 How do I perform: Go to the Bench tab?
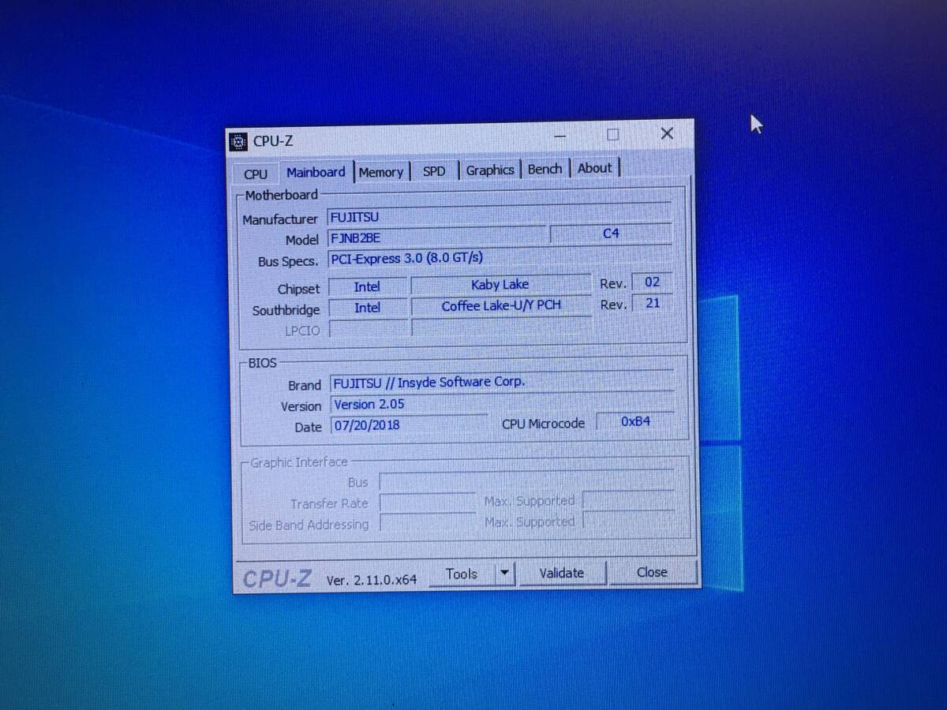click(545, 169)
